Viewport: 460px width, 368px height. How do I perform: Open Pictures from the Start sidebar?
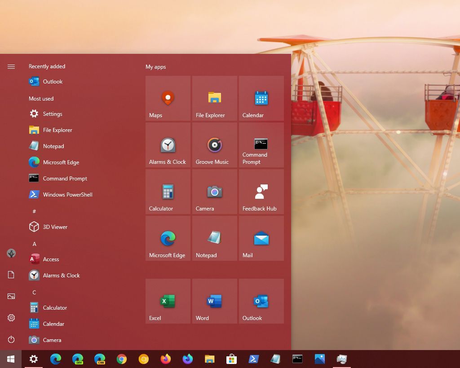point(11,296)
